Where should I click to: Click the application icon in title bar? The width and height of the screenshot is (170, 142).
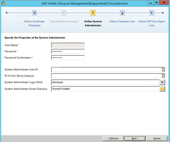point(3,4)
